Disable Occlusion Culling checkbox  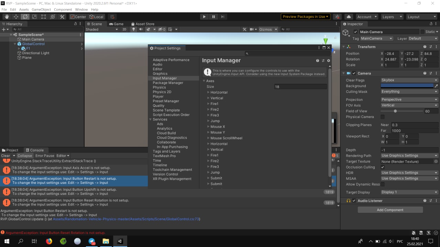click(x=383, y=167)
